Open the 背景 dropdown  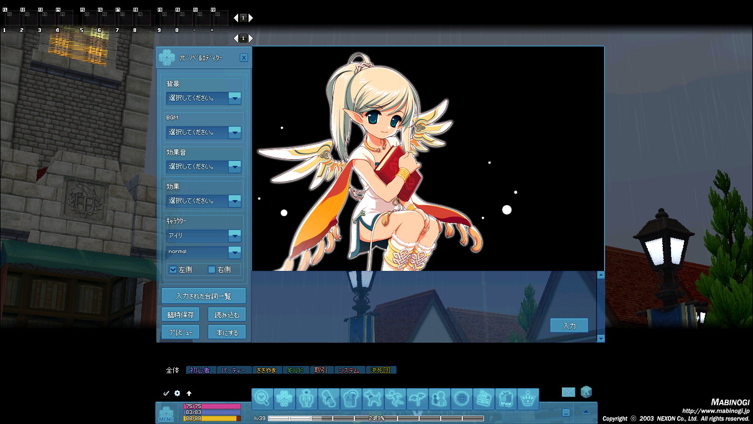[204, 98]
